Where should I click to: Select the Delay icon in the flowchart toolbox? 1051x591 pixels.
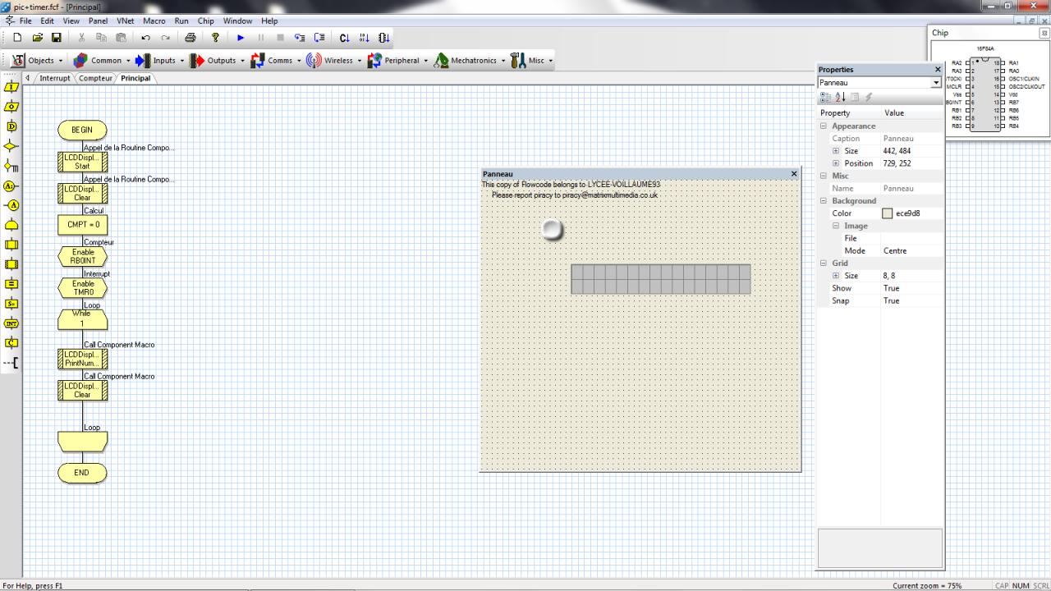point(11,126)
